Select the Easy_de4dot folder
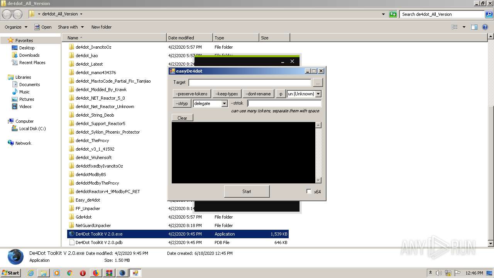Screen dimensions: 494x278 88,200
